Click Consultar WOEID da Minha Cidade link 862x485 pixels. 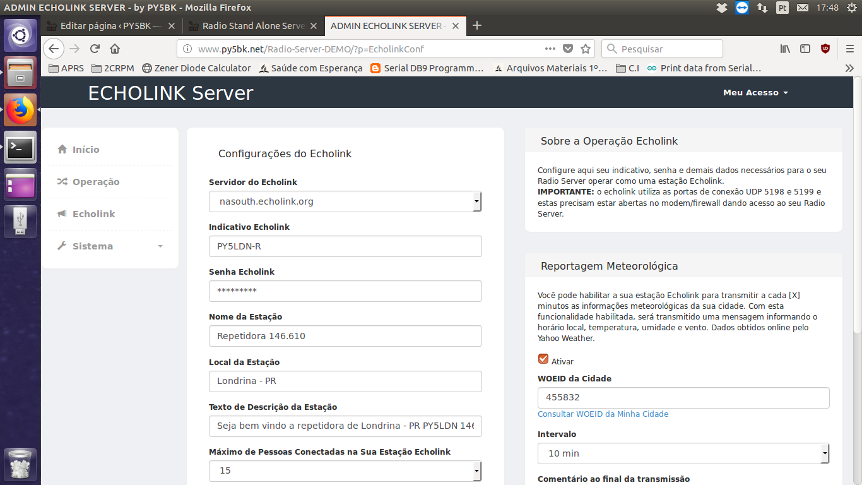603,414
